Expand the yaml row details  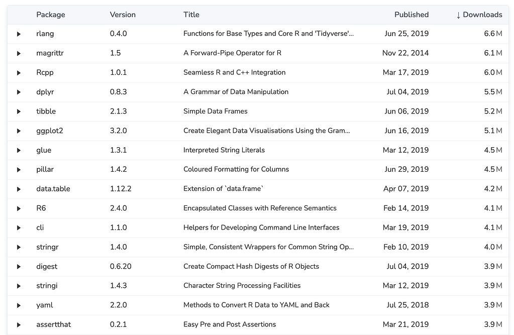pos(19,305)
